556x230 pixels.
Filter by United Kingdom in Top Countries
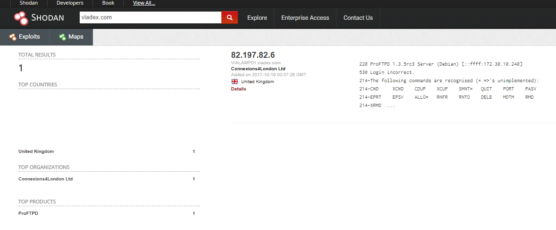pos(36,151)
